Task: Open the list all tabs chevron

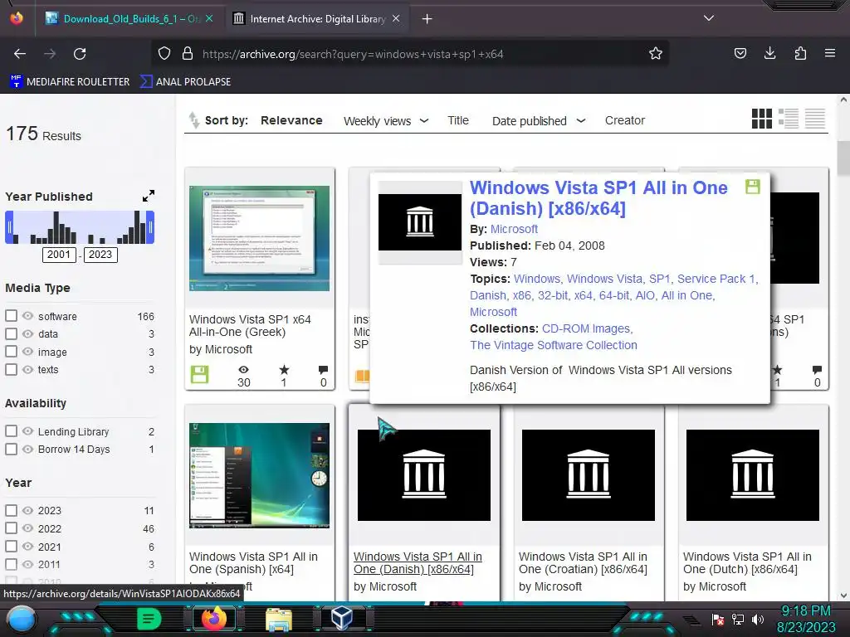Action: pyautogui.click(x=709, y=18)
